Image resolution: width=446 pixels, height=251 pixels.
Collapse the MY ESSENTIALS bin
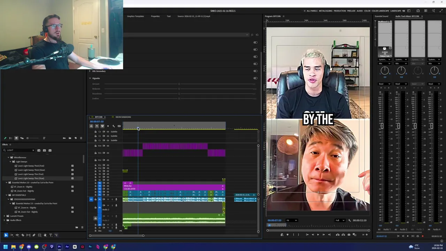coord(6,195)
